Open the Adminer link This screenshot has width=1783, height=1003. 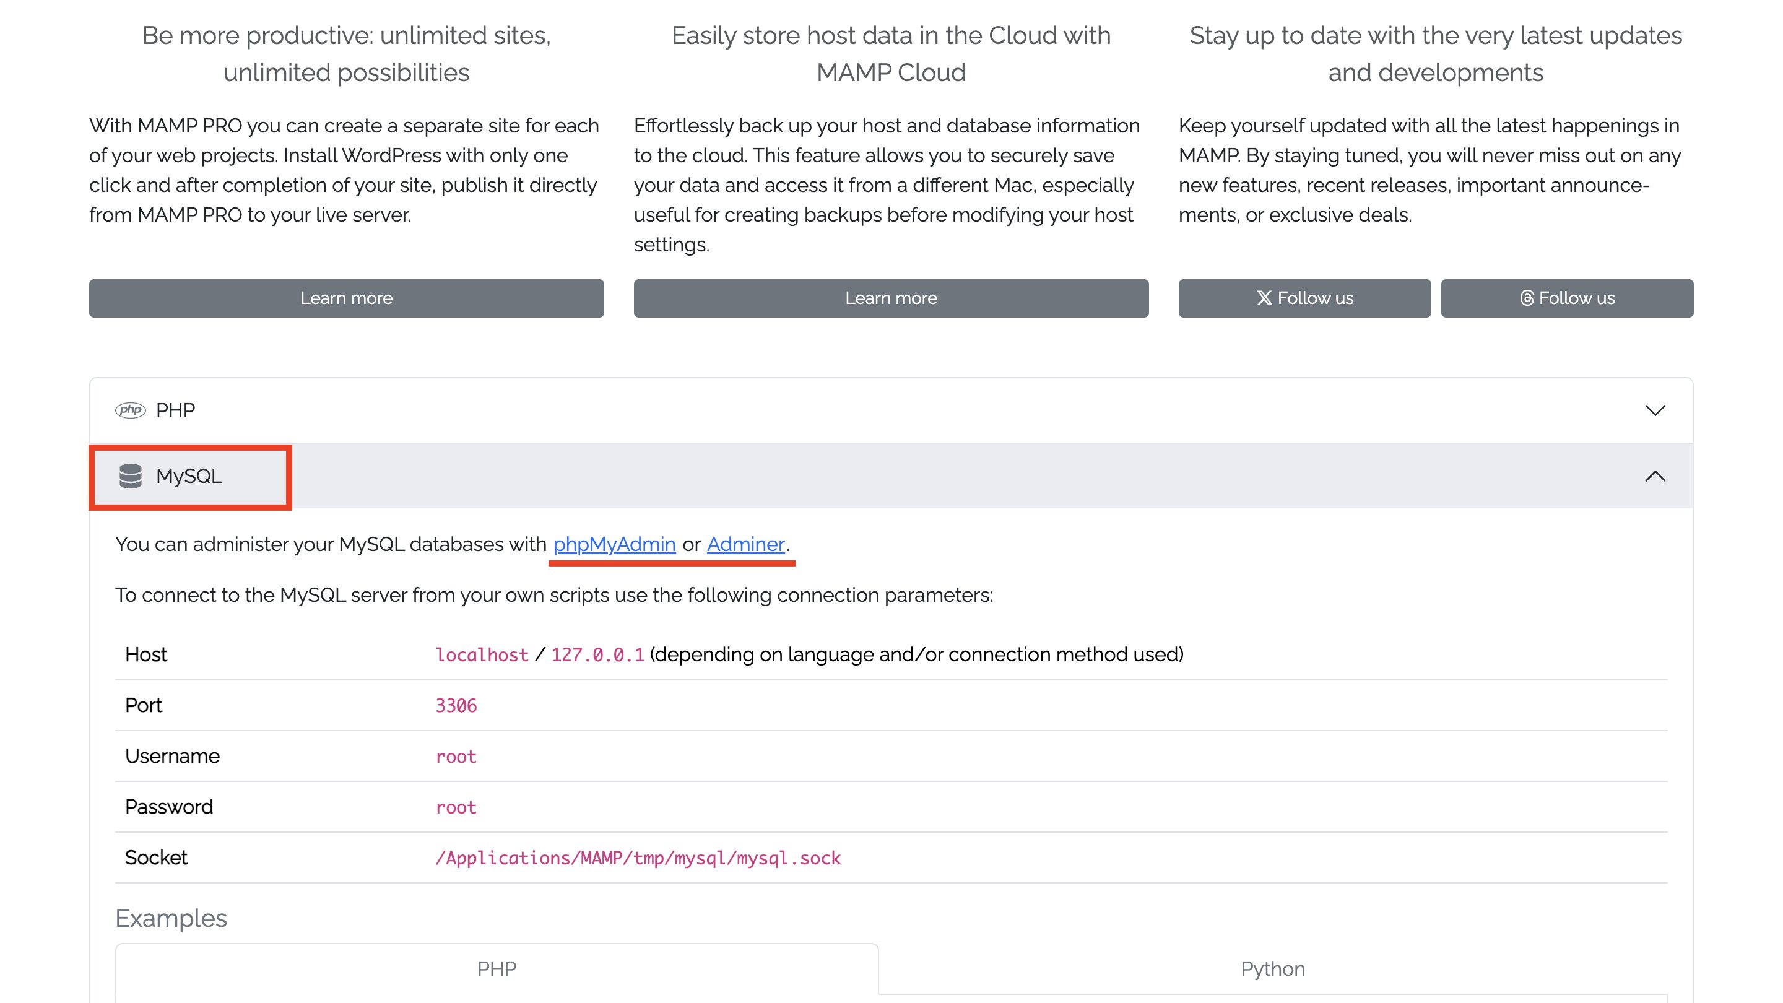[745, 544]
